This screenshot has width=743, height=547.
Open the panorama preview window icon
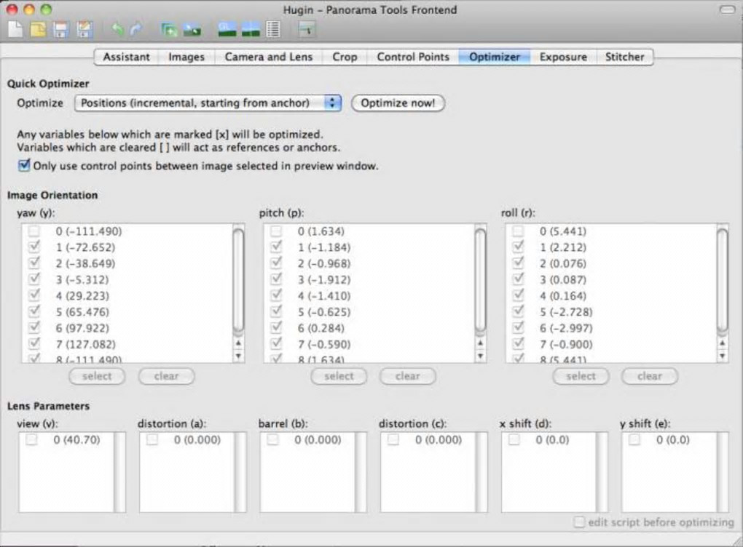pyautogui.click(x=251, y=30)
